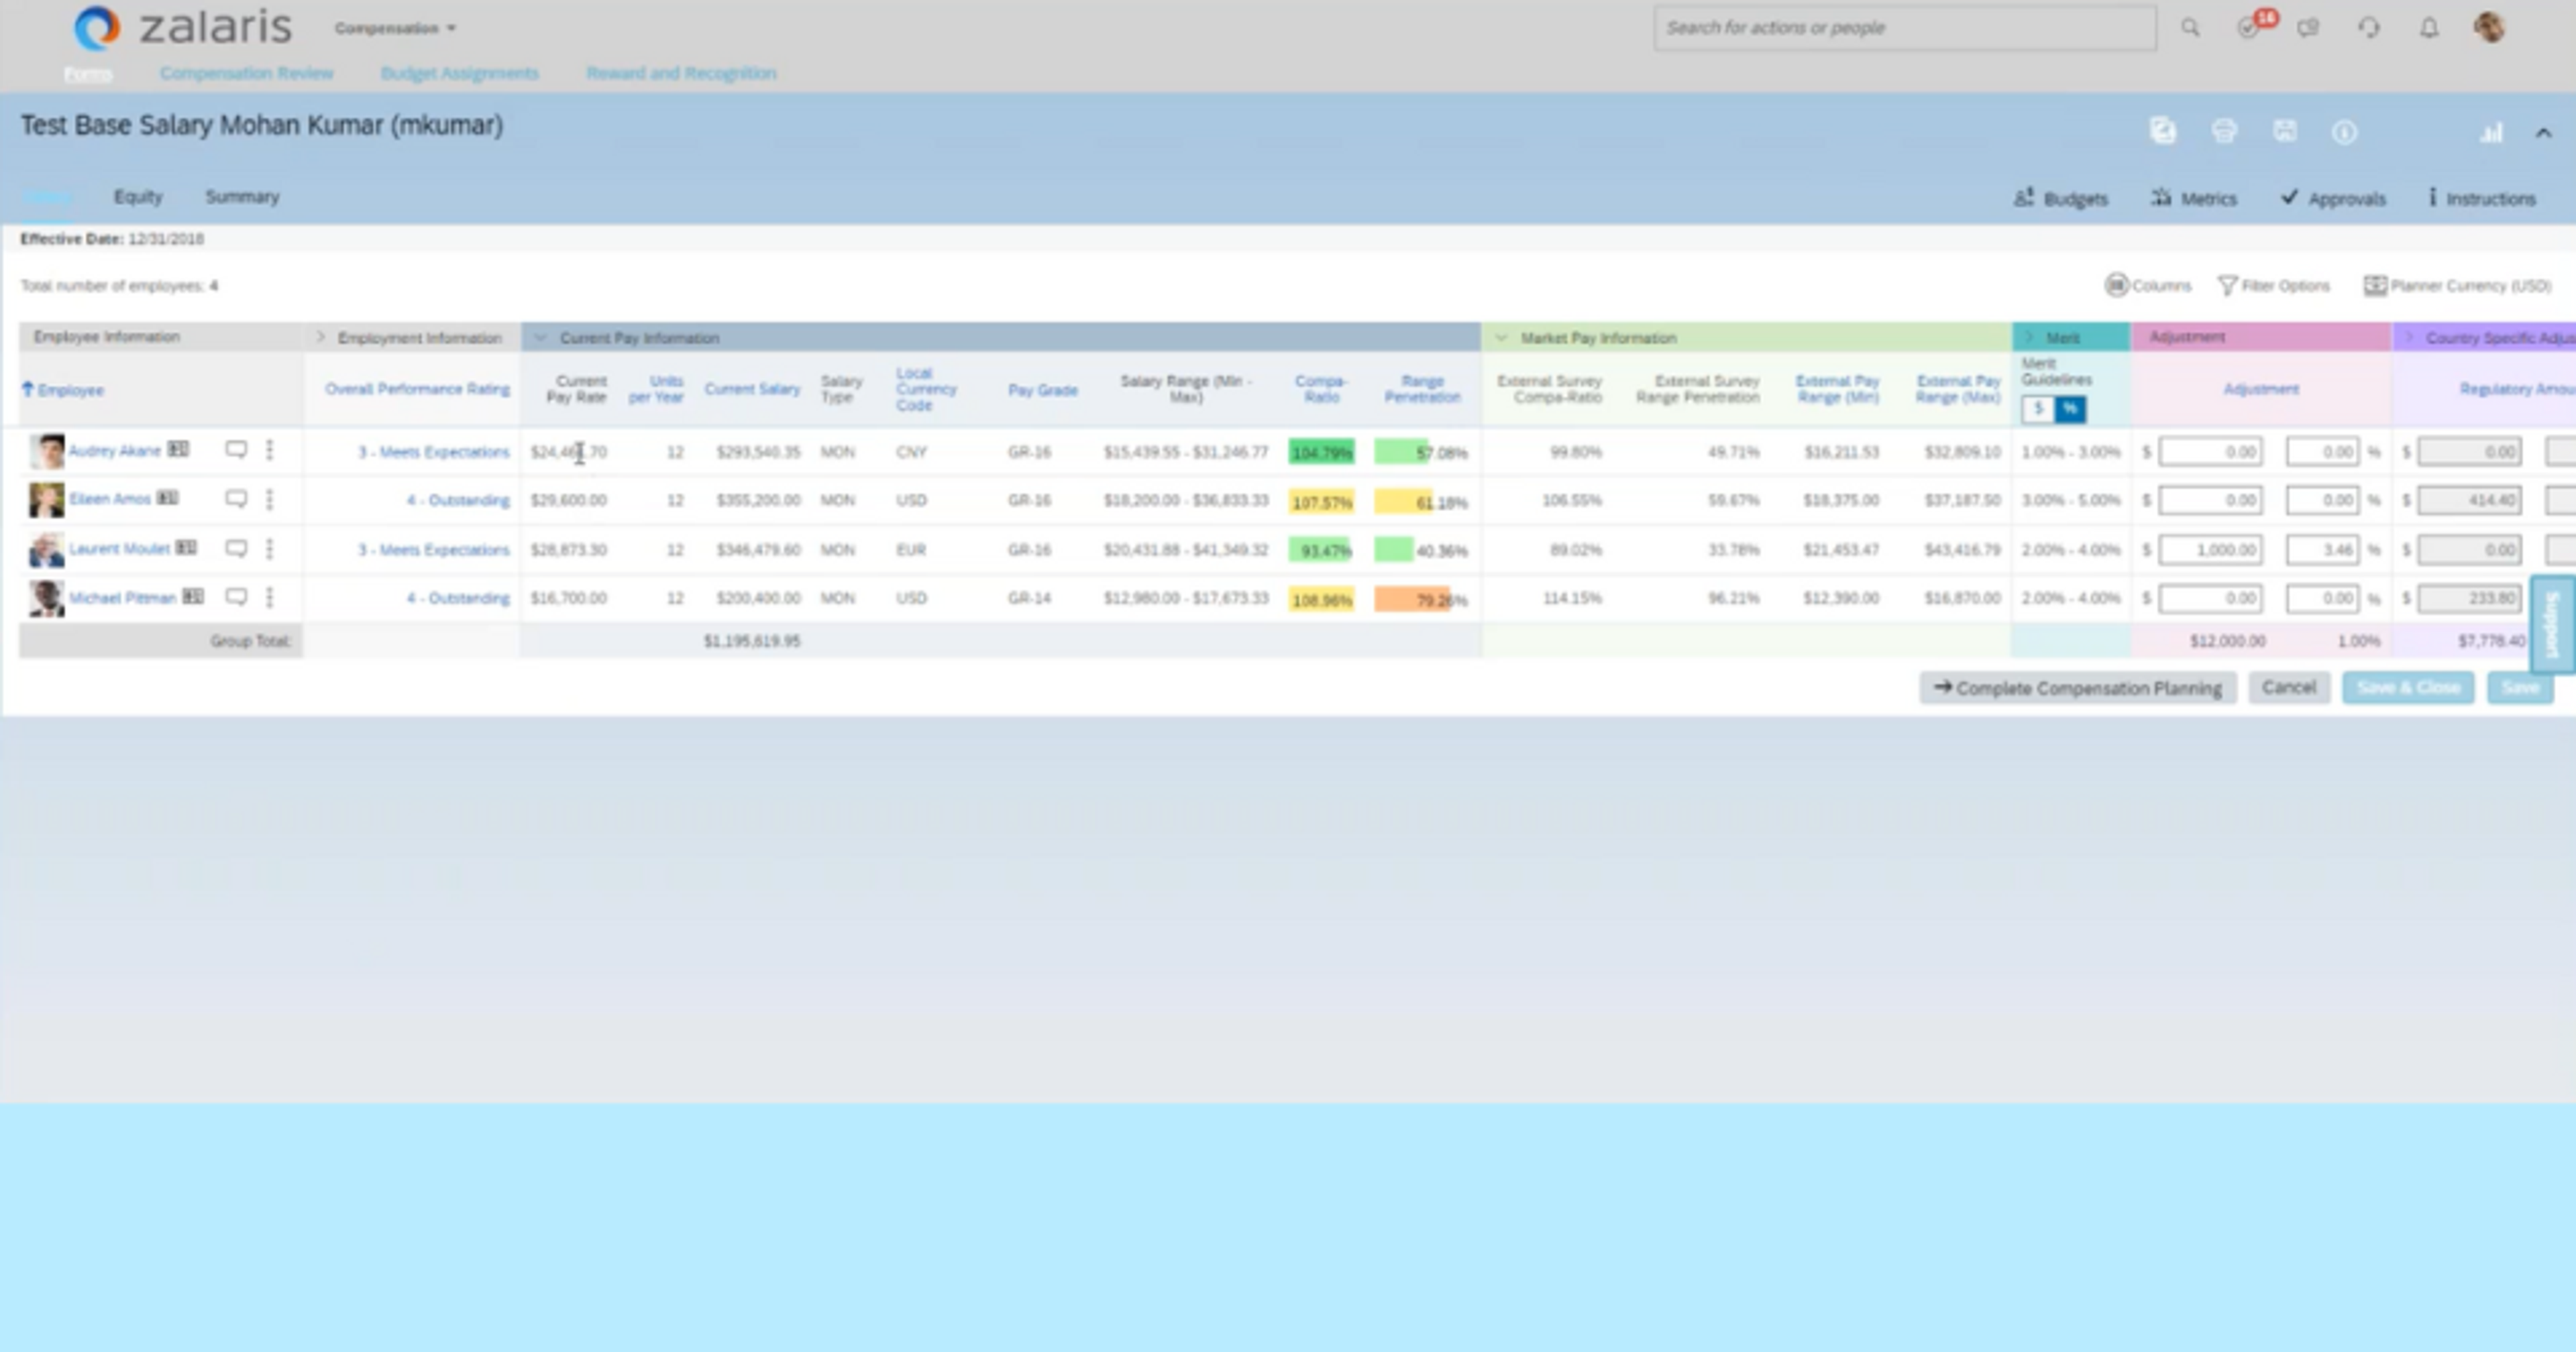
Task: Click the Cancel button
Action: pos(2289,687)
